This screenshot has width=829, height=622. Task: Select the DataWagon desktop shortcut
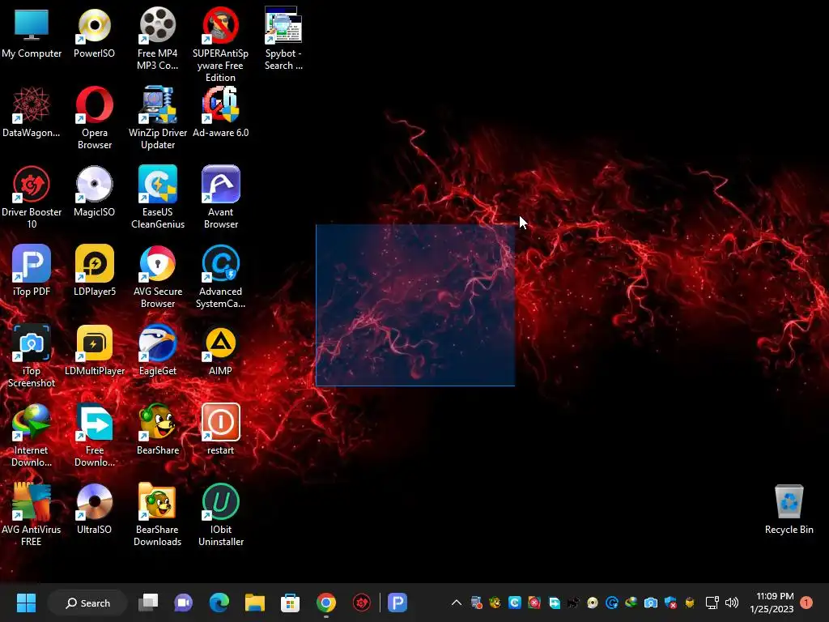tap(32, 112)
